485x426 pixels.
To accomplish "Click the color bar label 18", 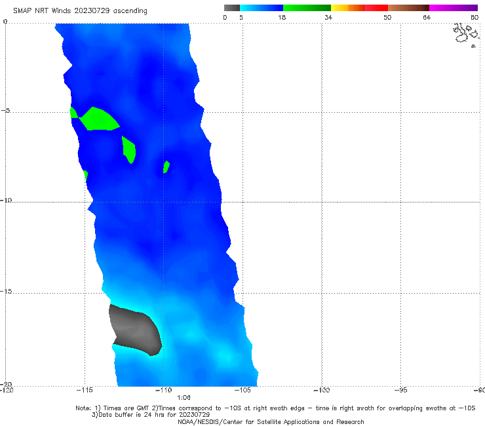I will pos(282,17).
